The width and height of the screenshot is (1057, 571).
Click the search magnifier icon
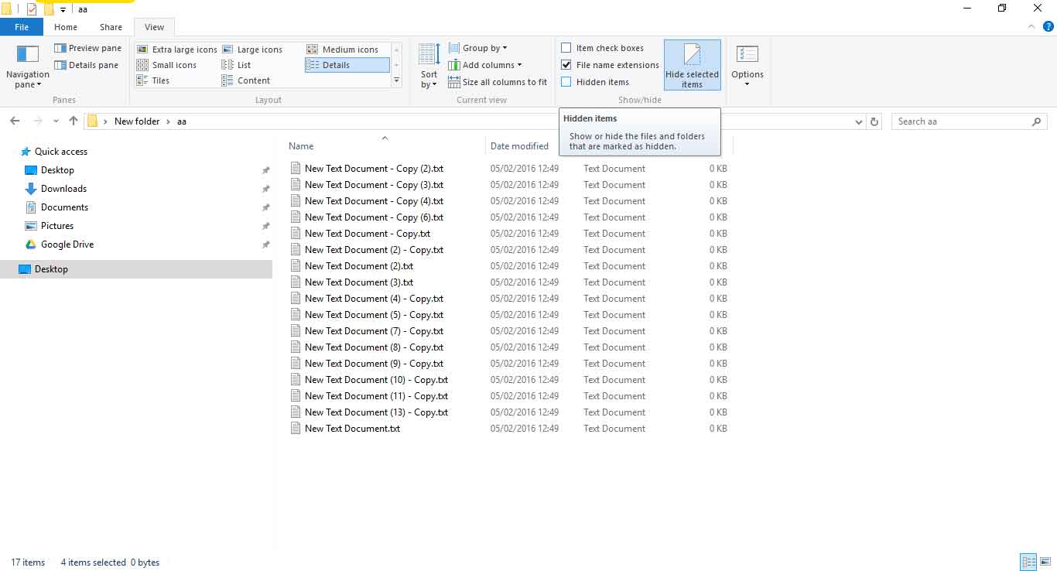pos(1037,121)
